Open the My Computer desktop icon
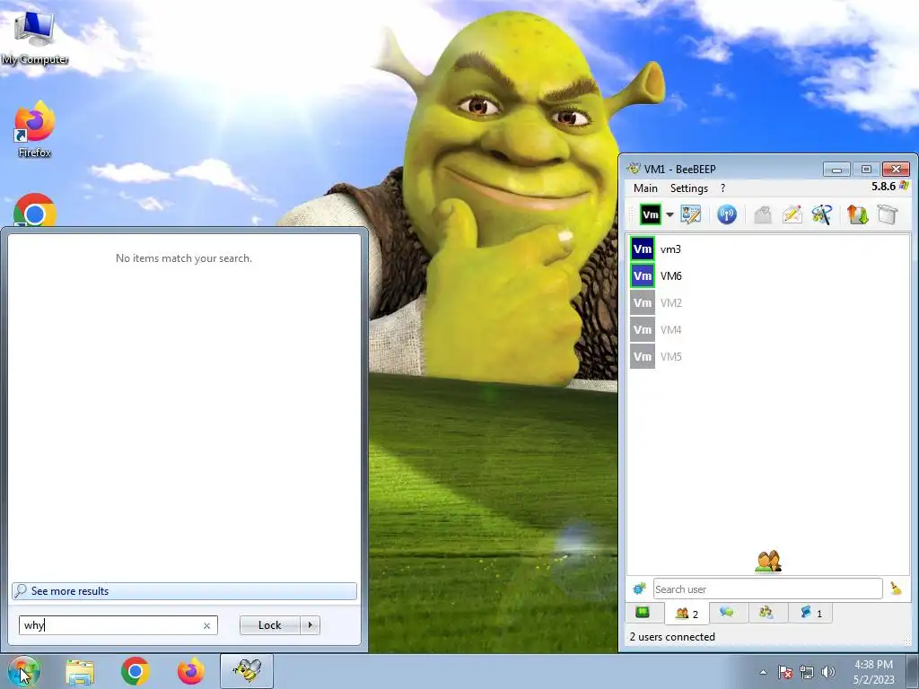This screenshot has width=919, height=689. [35, 36]
